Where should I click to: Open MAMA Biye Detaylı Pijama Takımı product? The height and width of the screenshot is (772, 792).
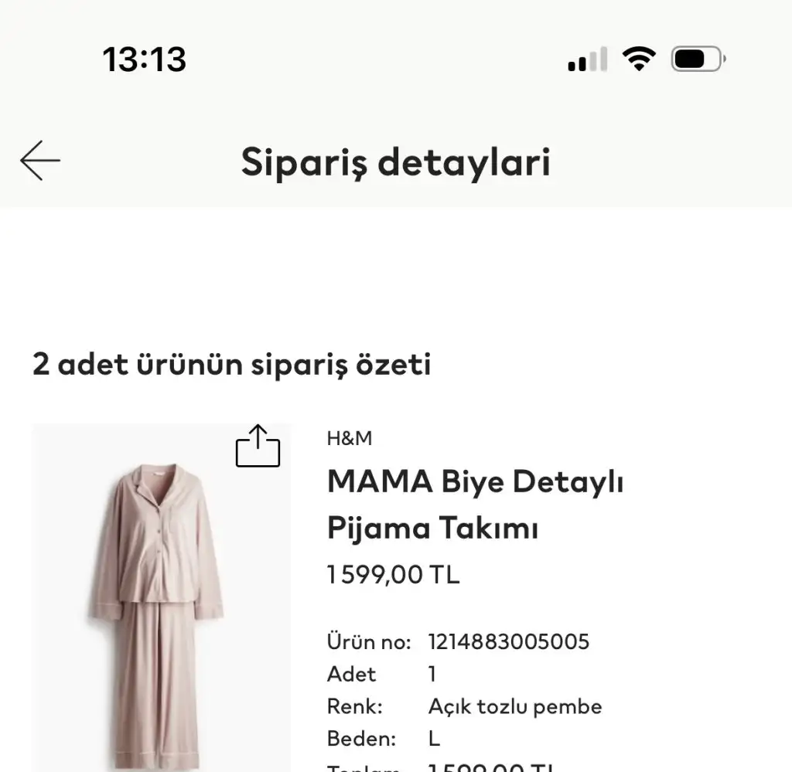pos(475,505)
